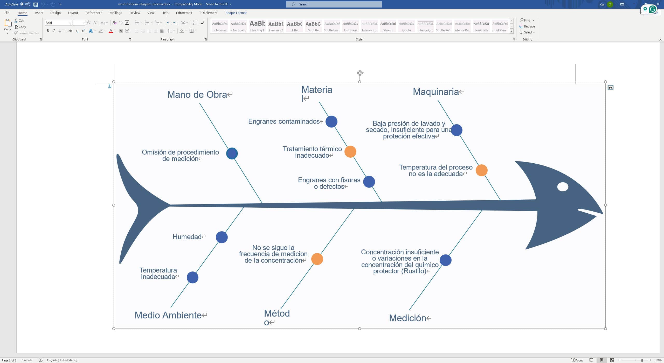This screenshot has width=664, height=363.
Task: Show paragraph marks with pilcrow icon
Action: (203, 23)
